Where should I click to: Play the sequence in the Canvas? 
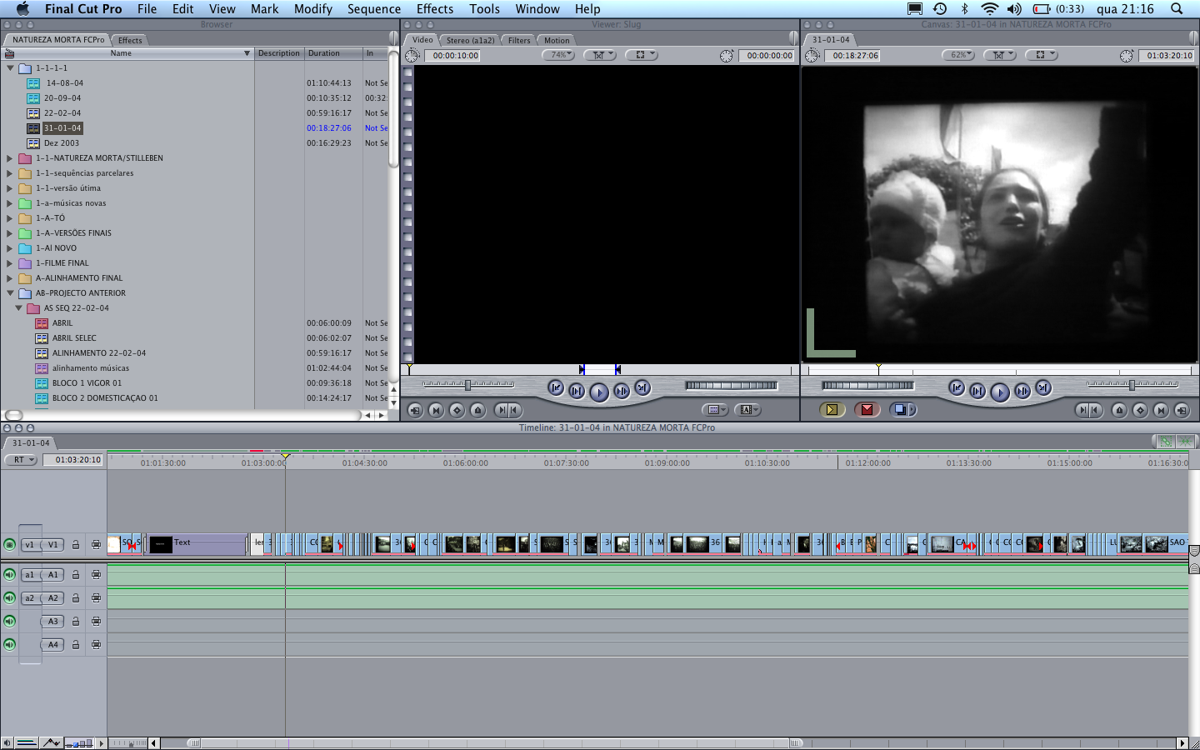click(x=999, y=392)
